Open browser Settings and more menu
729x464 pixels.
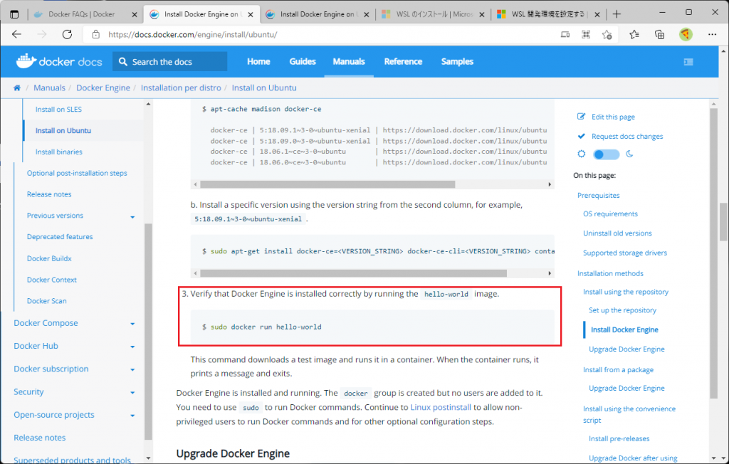[712, 34]
